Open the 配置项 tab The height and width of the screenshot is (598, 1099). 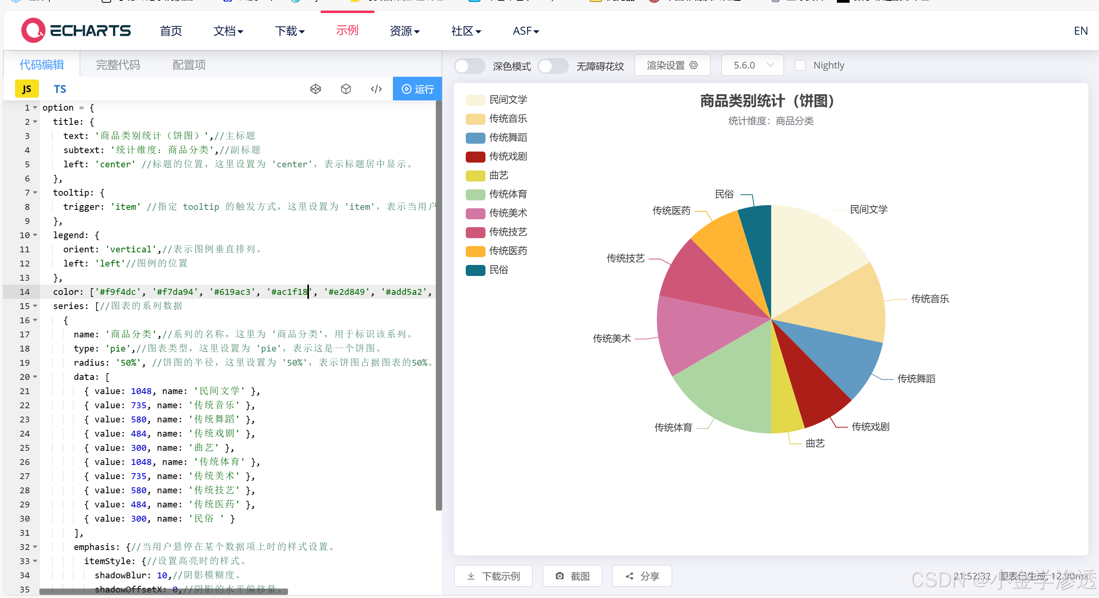point(189,65)
